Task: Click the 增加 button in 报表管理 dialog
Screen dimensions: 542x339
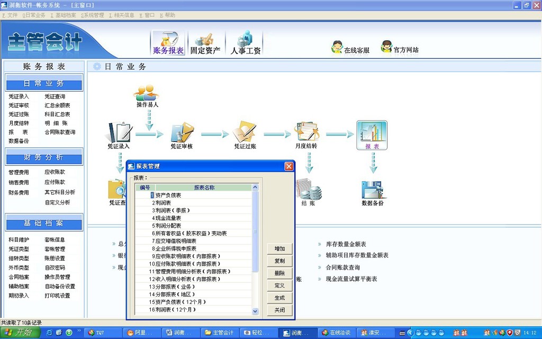Action: click(279, 248)
